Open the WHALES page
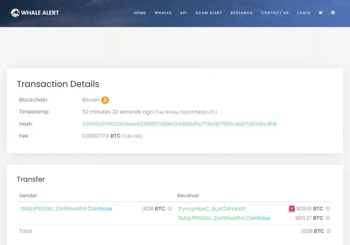This screenshot has width=350, height=245. click(x=163, y=13)
